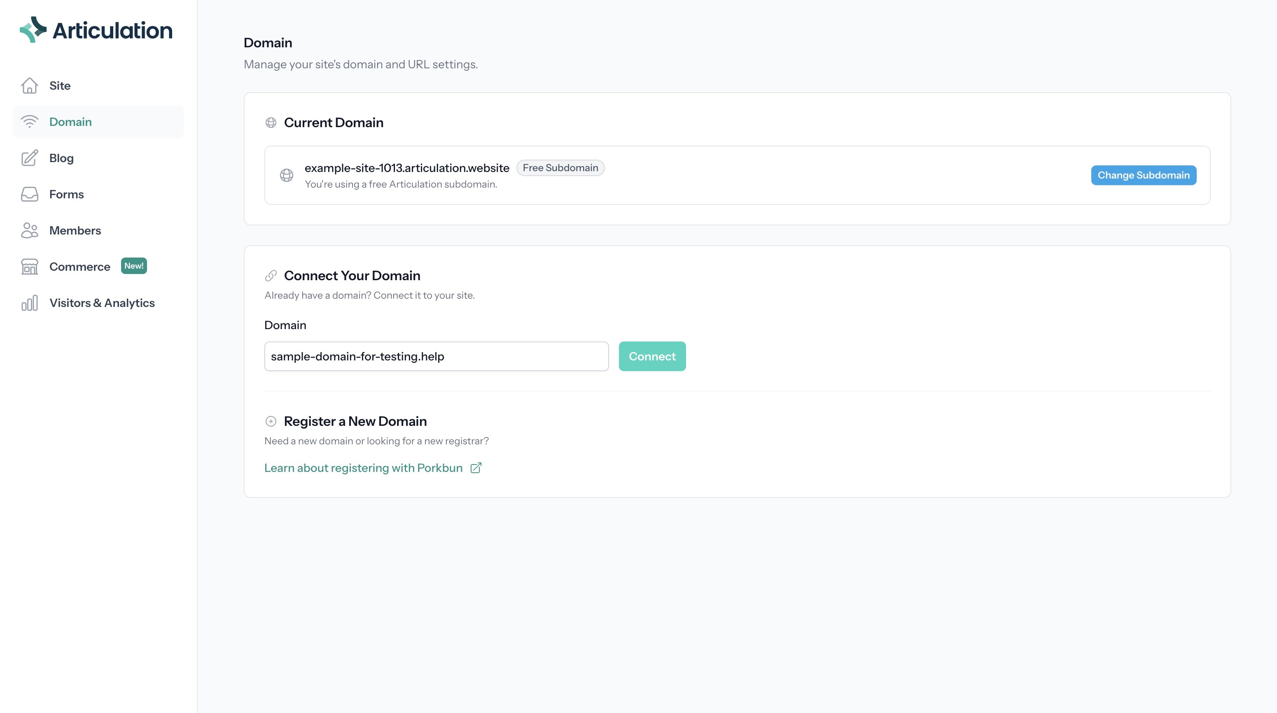Viewport: 1277px width, 713px height.
Task: Navigate to Visitors & Analytics
Action: coord(102,303)
